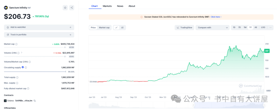Click the $206.73 price text
Viewport: 277px width, 110px height.
(x=17, y=17)
